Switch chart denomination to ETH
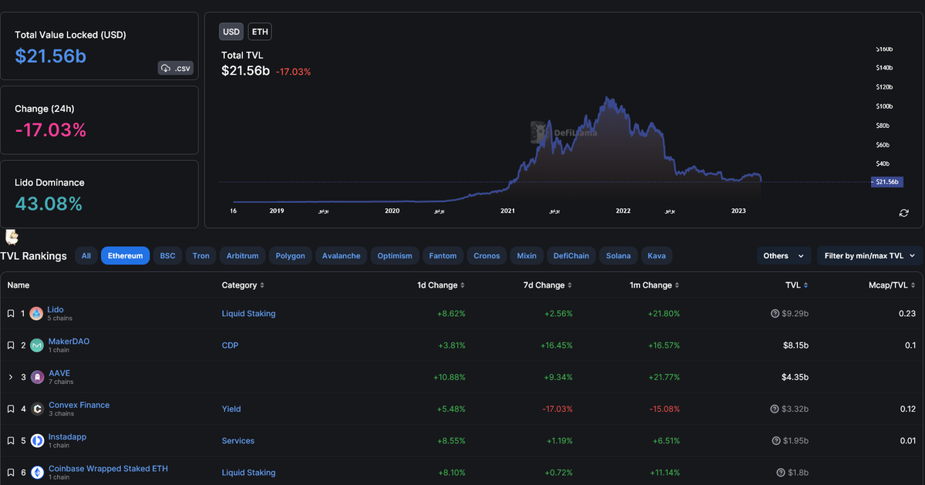The height and width of the screenshot is (485, 925). 260,32
